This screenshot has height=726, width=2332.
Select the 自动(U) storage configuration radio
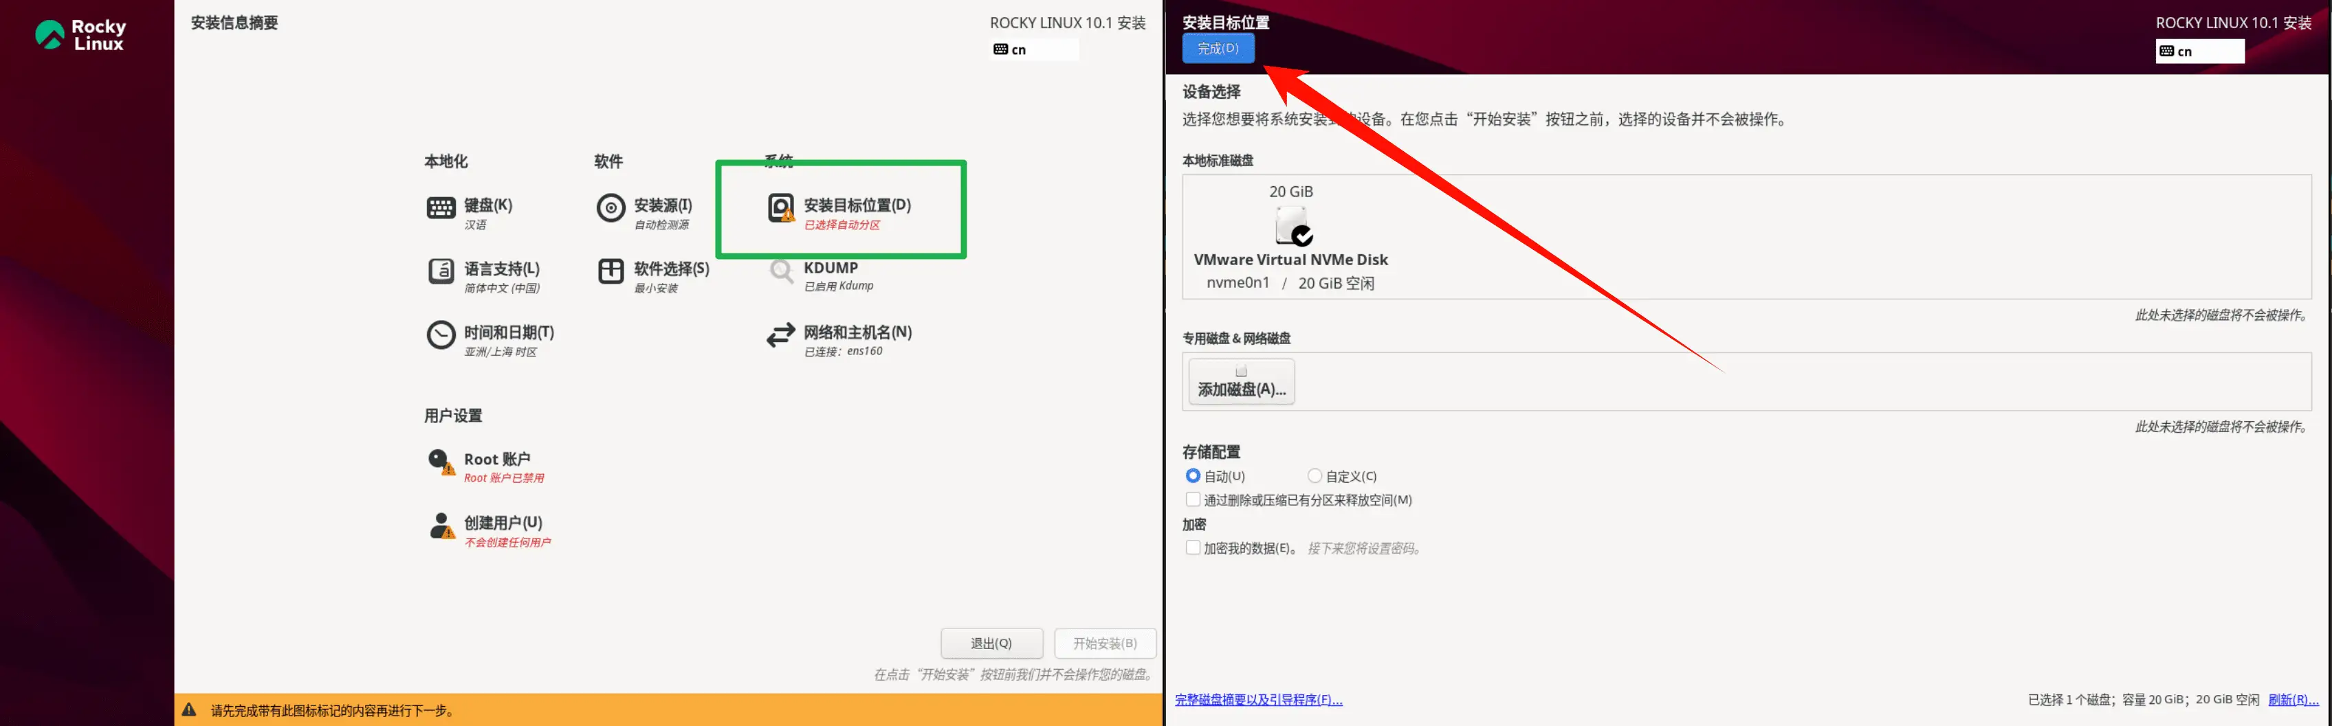(x=1193, y=477)
